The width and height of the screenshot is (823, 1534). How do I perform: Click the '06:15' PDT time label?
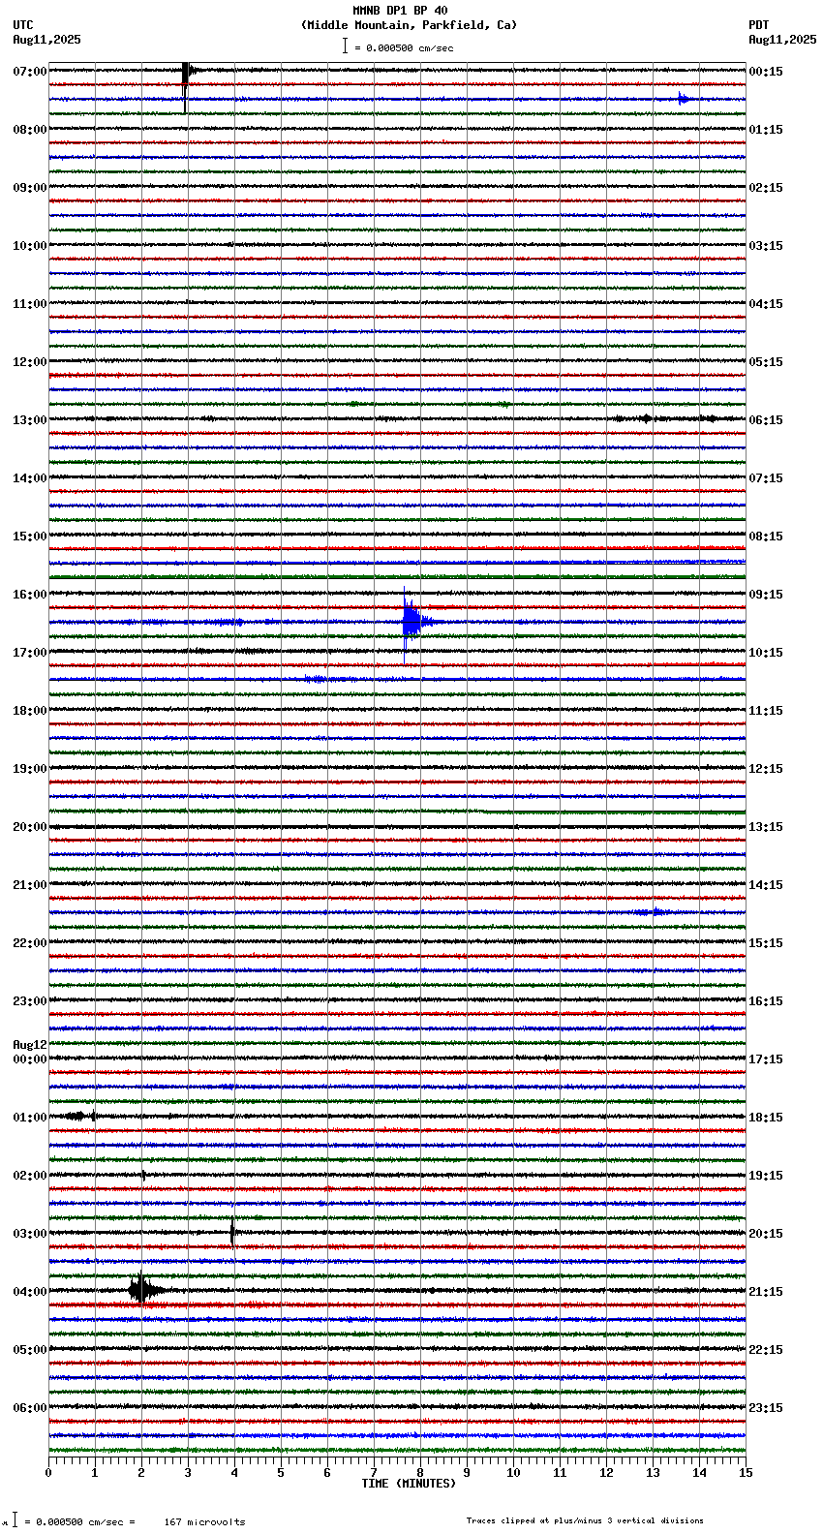click(x=766, y=420)
